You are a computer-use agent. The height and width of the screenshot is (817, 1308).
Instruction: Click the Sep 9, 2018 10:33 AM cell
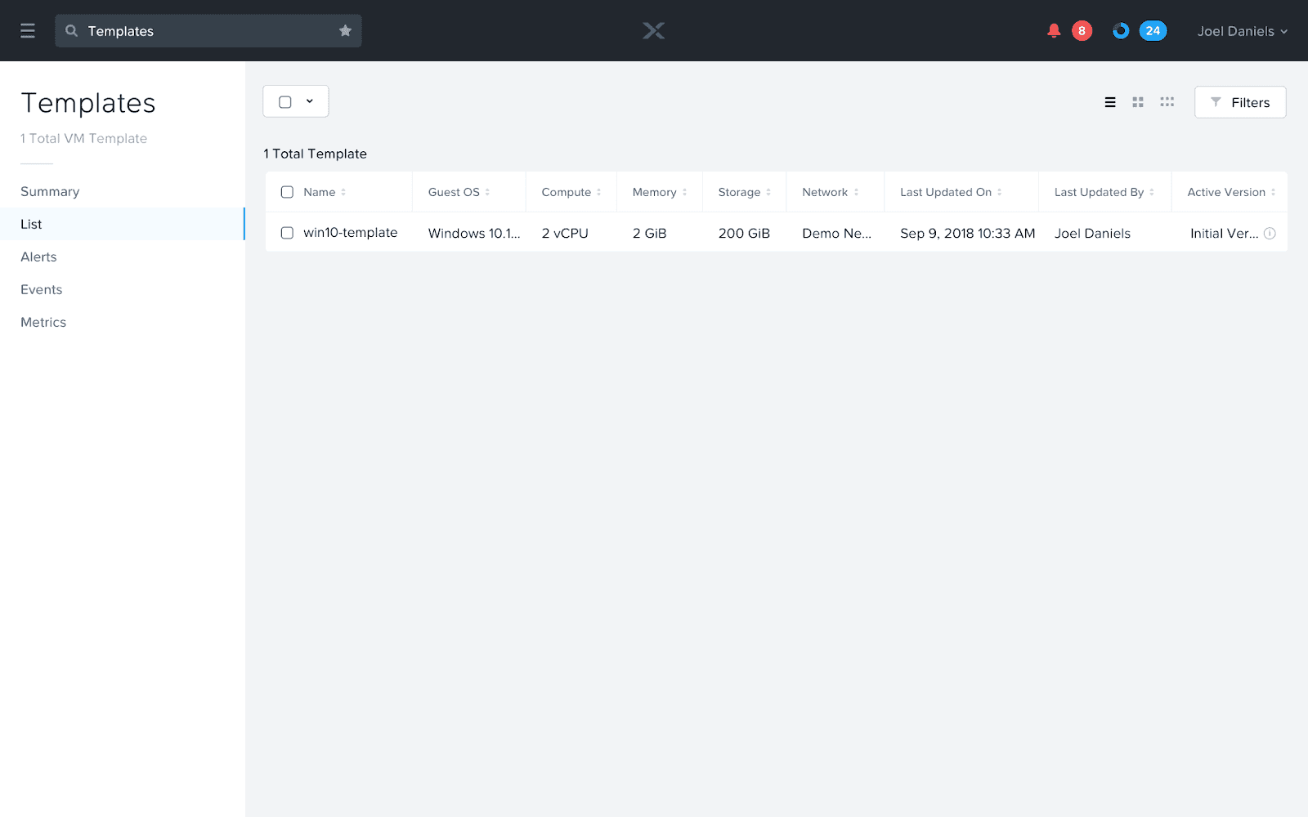coord(968,233)
